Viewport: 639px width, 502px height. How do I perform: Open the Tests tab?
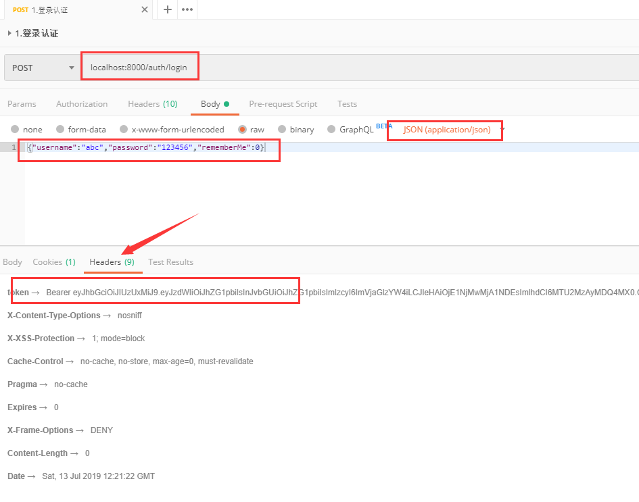[x=347, y=104]
